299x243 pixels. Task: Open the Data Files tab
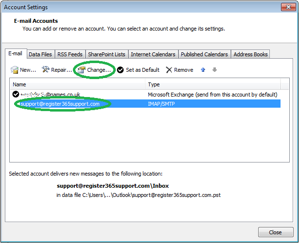40,54
